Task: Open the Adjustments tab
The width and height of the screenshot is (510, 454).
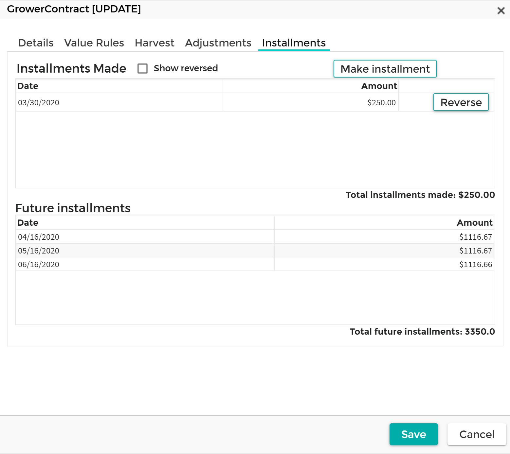Action: 218,43
